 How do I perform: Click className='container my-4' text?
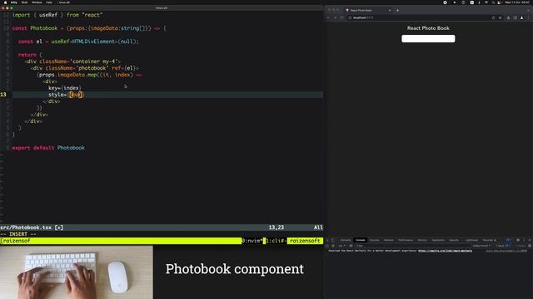[78, 61]
